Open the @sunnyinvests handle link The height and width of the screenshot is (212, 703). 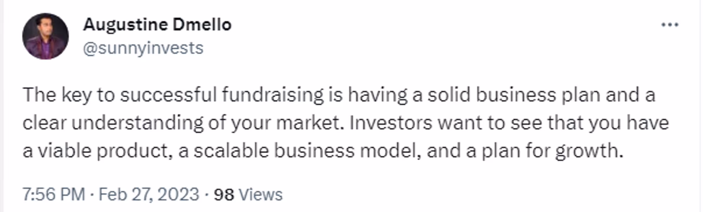(143, 48)
